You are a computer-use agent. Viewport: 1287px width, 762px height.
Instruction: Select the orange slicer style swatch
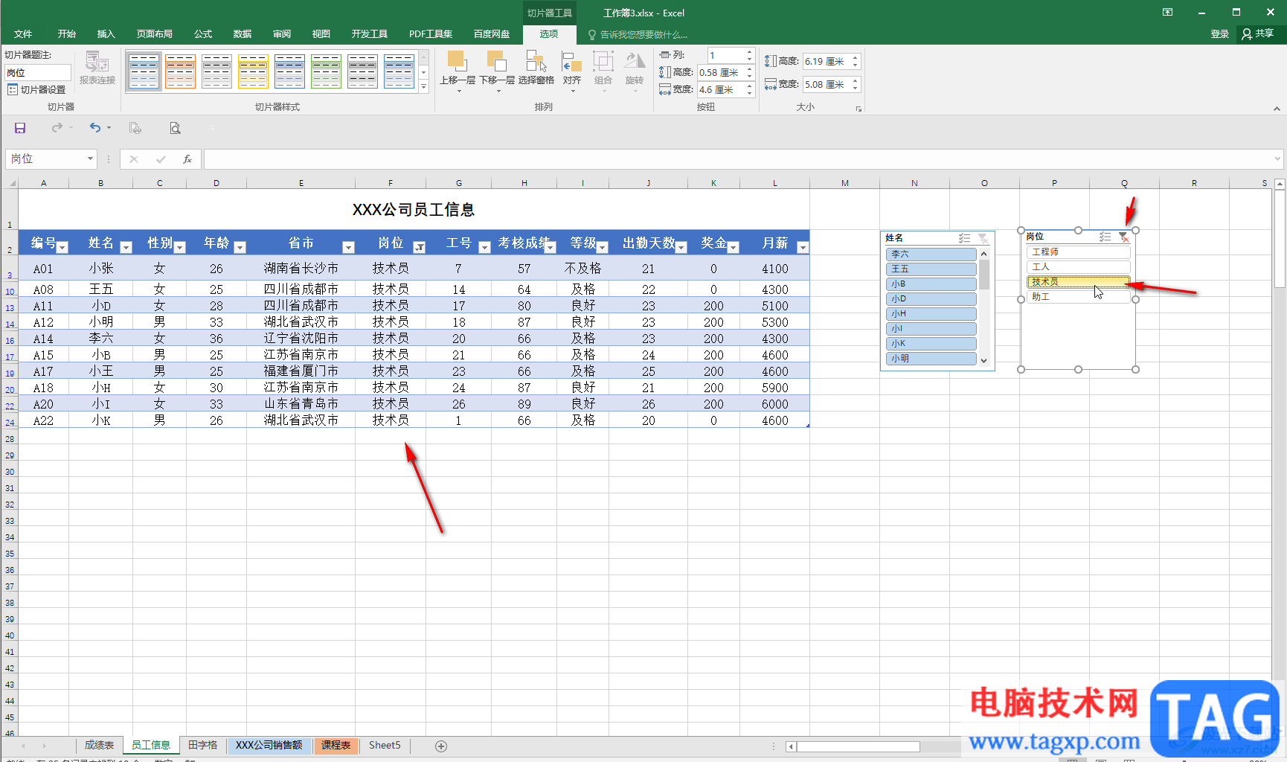coord(180,71)
